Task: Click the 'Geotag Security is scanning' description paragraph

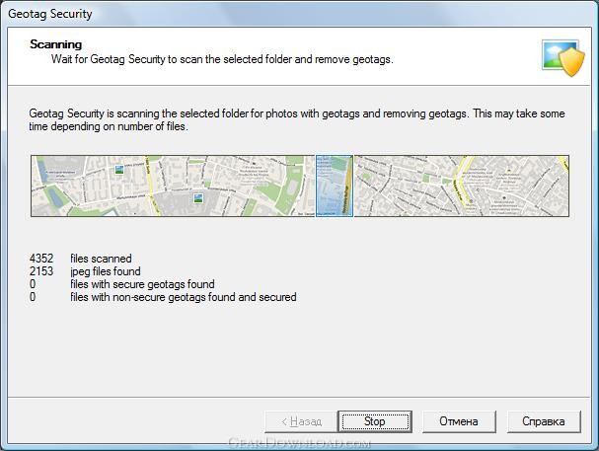Action: tap(297, 120)
